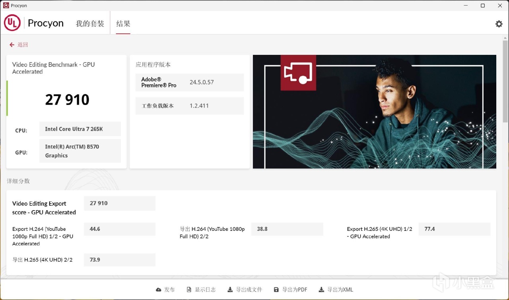Click the H.265 2/2 result 73.9
This screenshot has height=300, width=509.
(x=120, y=259)
